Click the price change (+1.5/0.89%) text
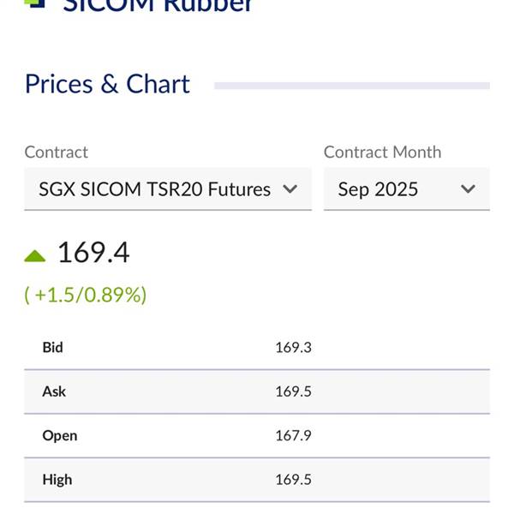The image size is (514, 514). [x=86, y=295]
